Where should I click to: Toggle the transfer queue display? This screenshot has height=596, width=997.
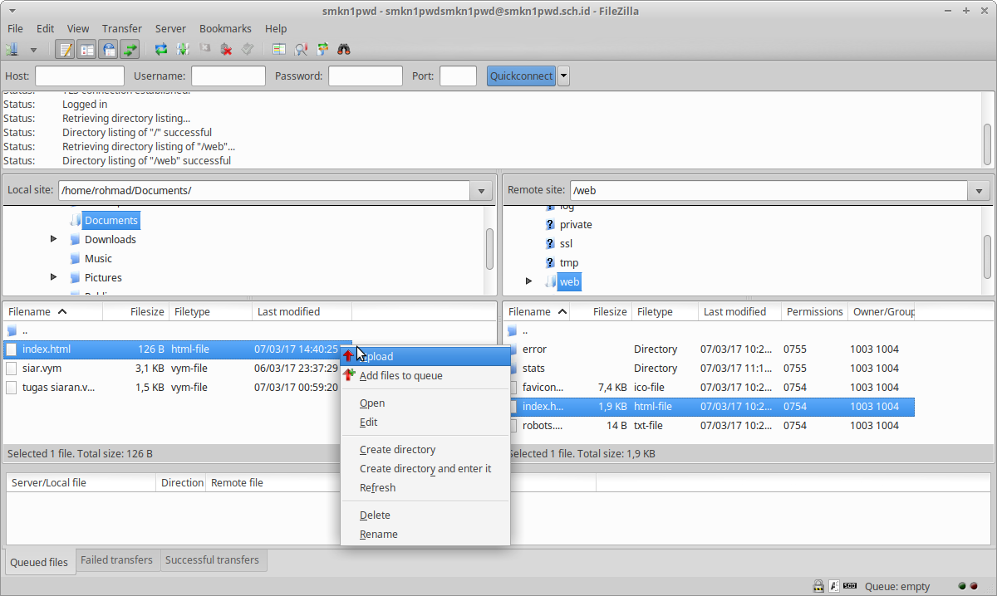130,50
